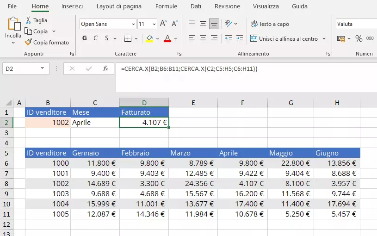
Task: Select row 8 header
Action: pos(6,184)
